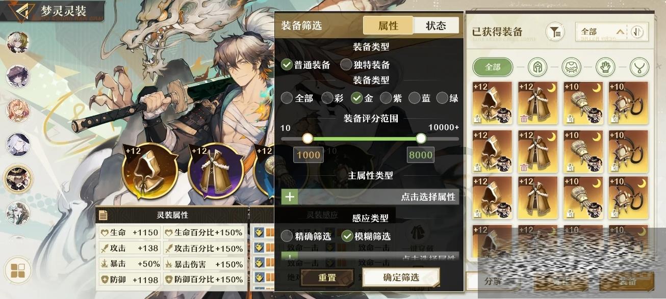666x299 pixels.
Task: Select the white-haired character avatar in sidebar
Action: [x=18, y=145]
